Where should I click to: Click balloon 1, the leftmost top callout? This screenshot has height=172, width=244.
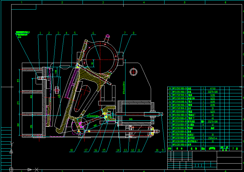pos(41,33)
